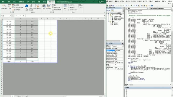Click into the Excel formula bar
The height and width of the screenshot is (97, 173).
coord(65,16)
